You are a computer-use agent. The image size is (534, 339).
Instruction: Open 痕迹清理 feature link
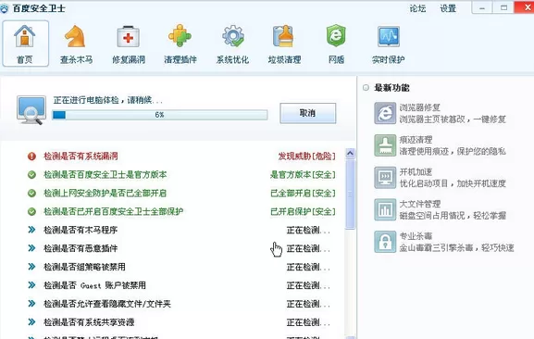click(416, 140)
